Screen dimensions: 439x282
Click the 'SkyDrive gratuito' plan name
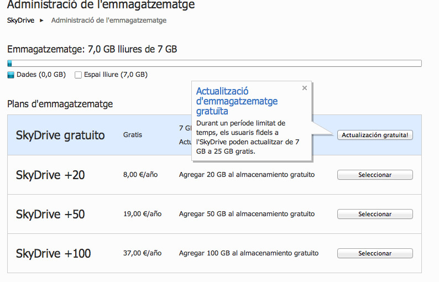[60, 135]
